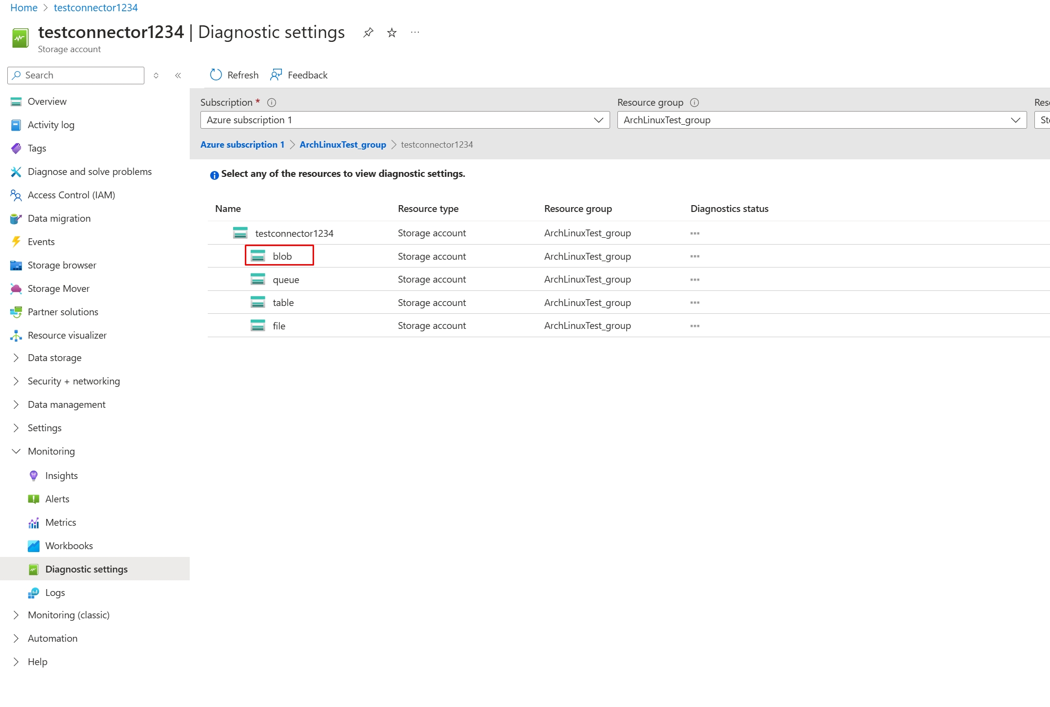Viewport: 1050px width, 707px height.
Task: Select the file resource name
Action: [x=279, y=326]
